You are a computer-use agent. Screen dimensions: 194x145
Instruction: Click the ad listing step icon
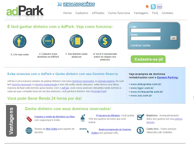tap(76, 41)
